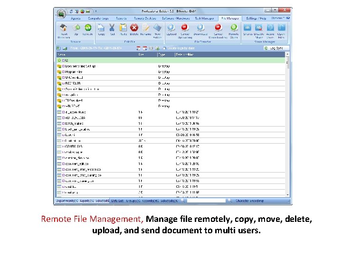Viewport: 342px width, 256px height.
Task: Click the file list scrollbar up arrow
Action: 287,54
